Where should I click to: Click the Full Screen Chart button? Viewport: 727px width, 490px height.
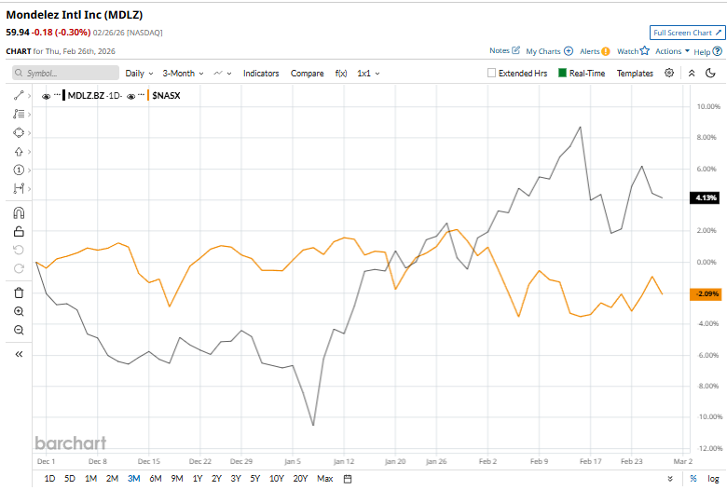pos(686,33)
